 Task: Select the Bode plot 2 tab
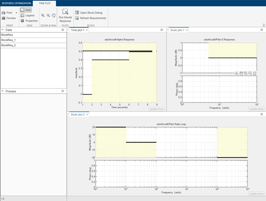[78, 114]
